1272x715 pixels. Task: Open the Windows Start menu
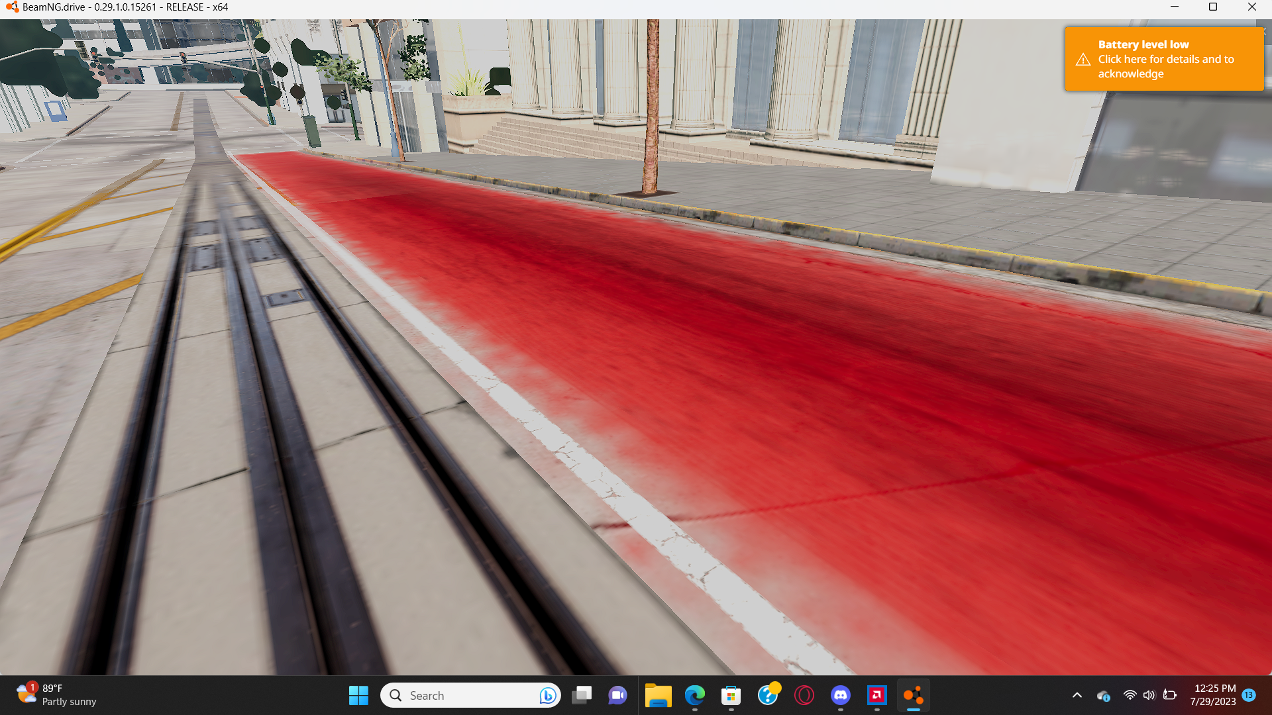[x=358, y=695]
